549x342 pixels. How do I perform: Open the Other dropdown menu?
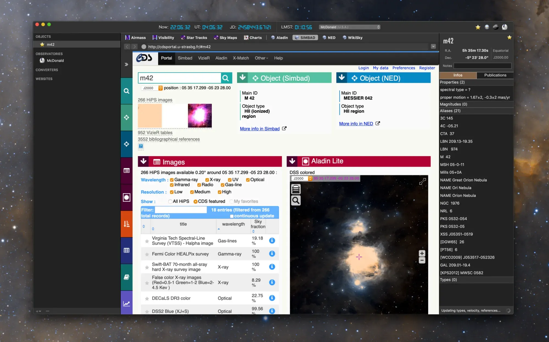261,58
